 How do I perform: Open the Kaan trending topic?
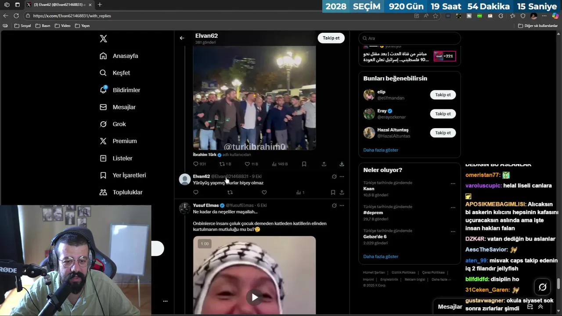point(369,189)
